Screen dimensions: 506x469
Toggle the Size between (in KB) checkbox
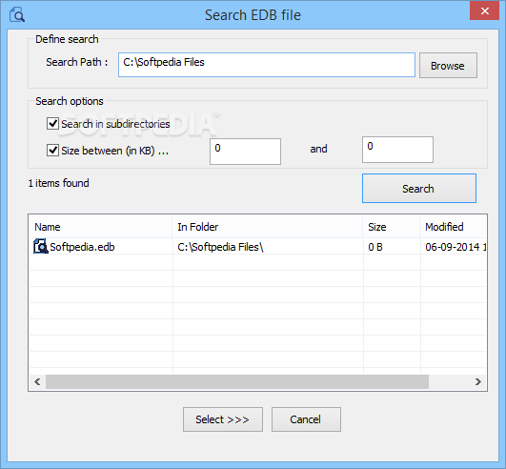(x=52, y=150)
